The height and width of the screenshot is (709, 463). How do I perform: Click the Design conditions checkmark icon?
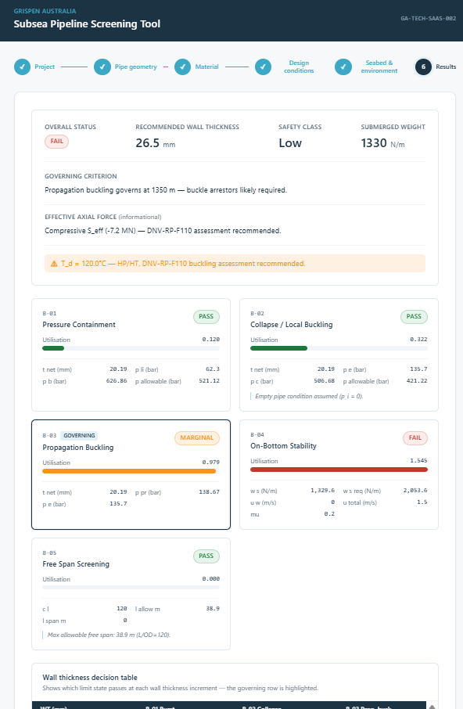[263, 67]
